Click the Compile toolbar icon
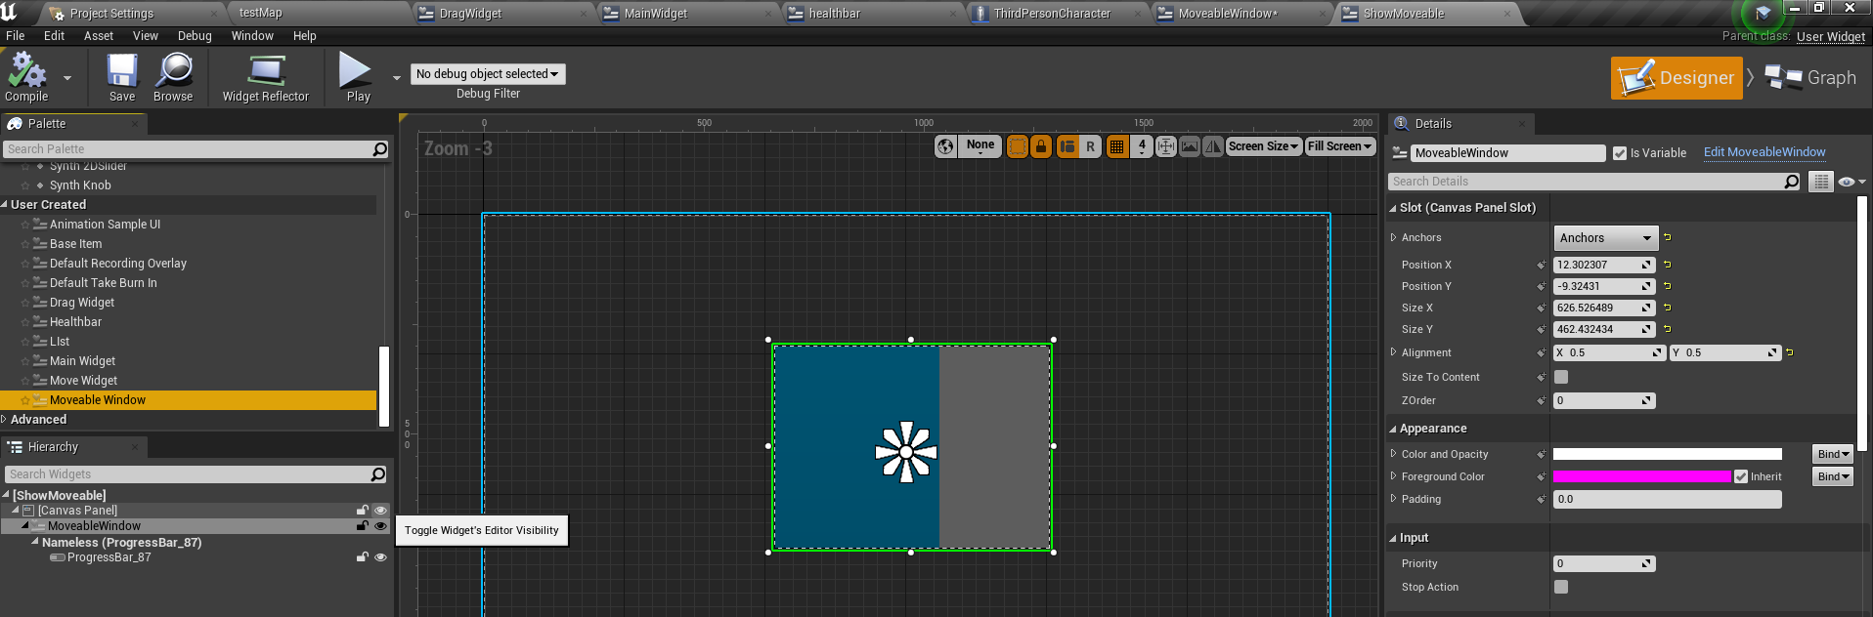1873x617 pixels. 26,76
